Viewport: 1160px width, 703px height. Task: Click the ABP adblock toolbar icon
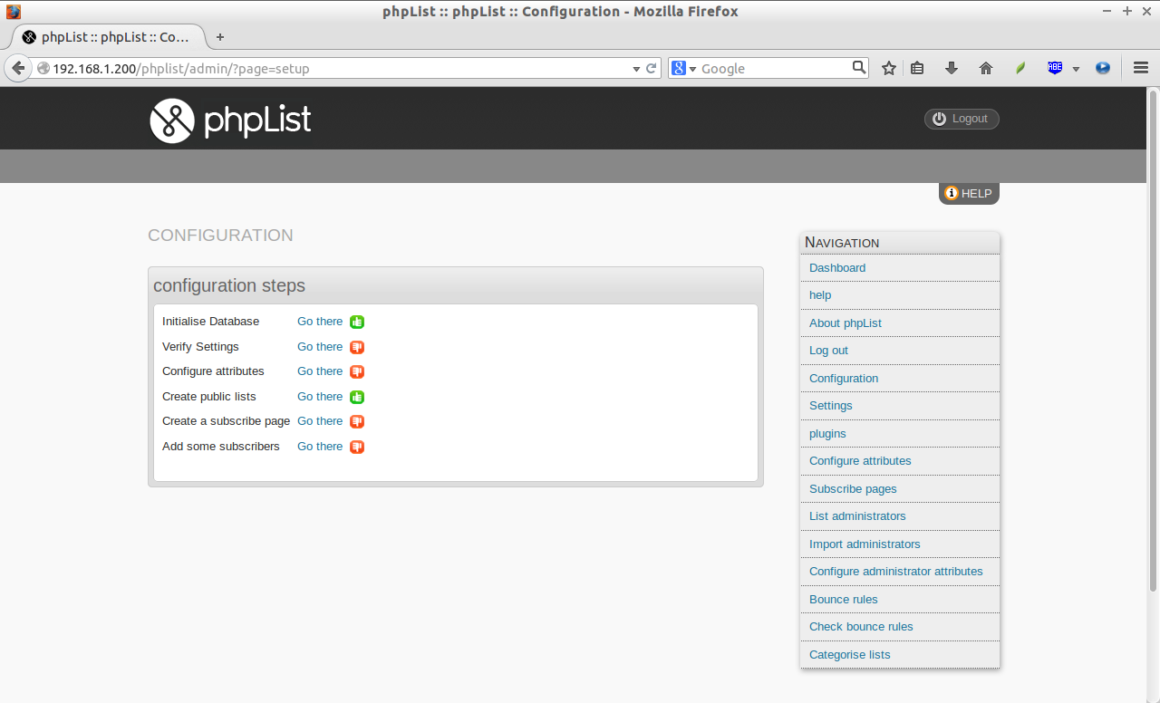click(x=1055, y=68)
